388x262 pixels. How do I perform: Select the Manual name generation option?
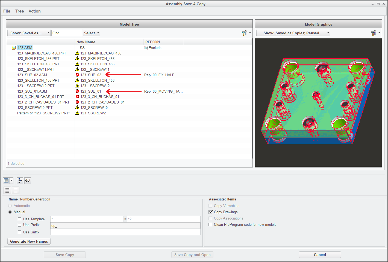coord(10,212)
